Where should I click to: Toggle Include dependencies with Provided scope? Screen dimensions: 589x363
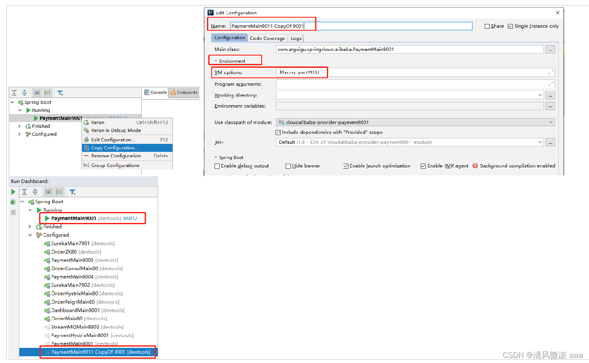(278, 132)
